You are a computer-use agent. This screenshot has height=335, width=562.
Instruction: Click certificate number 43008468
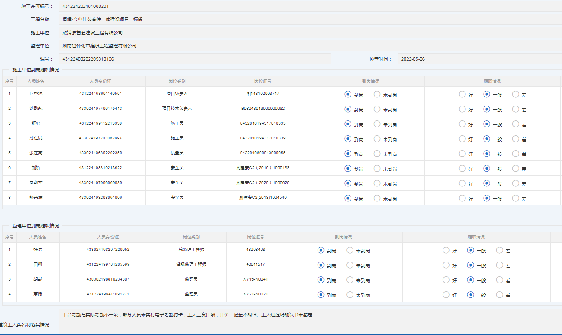[256, 250]
